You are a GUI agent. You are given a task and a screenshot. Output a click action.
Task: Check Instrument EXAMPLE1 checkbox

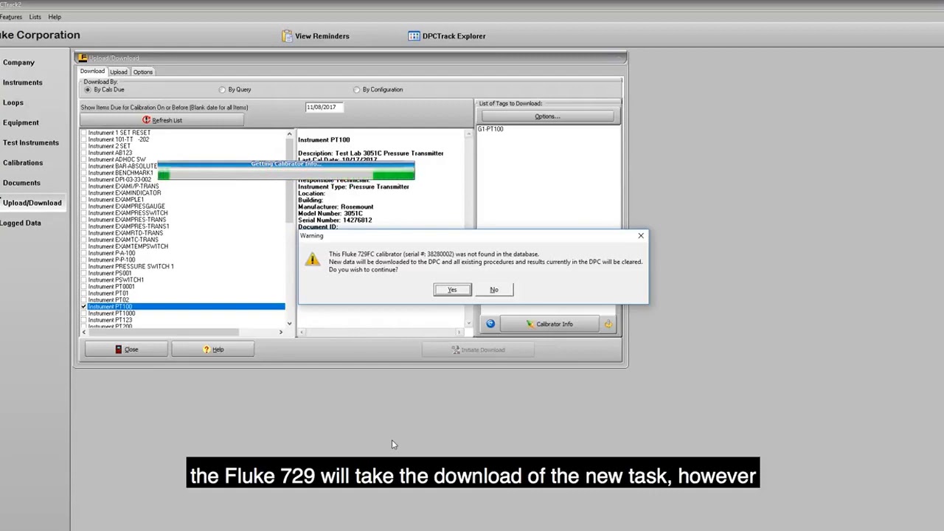pyautogui.click(x=84, y=200)
